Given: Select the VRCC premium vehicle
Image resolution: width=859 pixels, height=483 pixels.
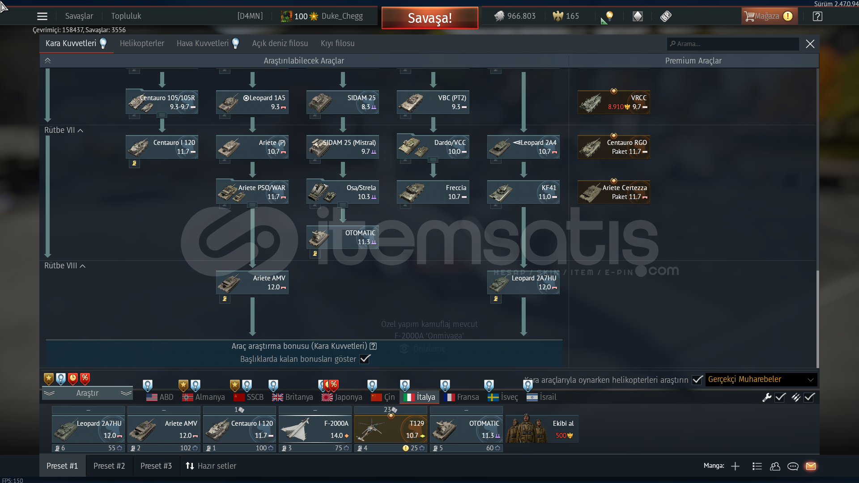Looking at the screenshot, I should coord(614,102).
